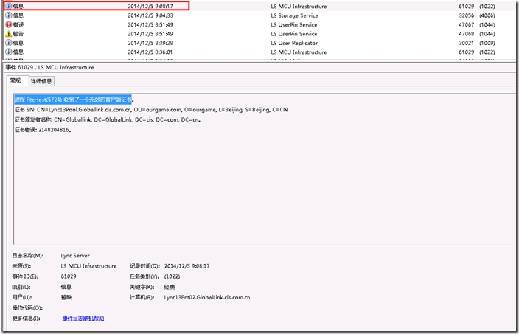The height and width of the screenshot is (334, 519).
Task: Click level value 信息 in details
Action: 66,287
